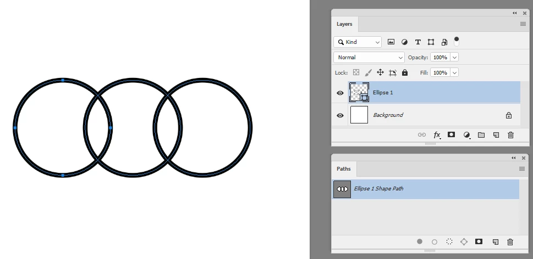
Task: Create new path icon
Action: coord(495,241)
